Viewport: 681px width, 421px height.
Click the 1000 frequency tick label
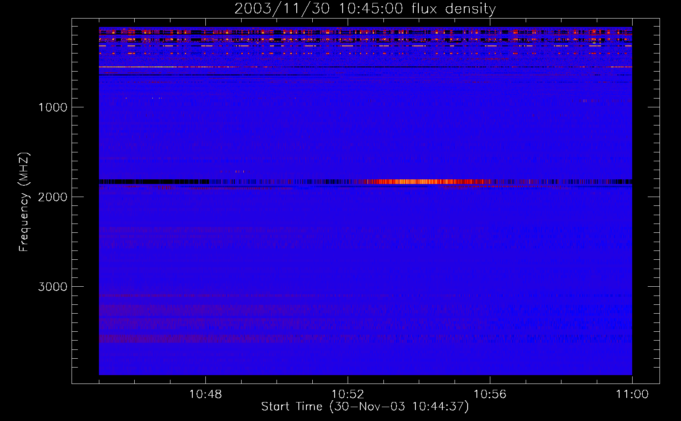(x=53, y=107)
